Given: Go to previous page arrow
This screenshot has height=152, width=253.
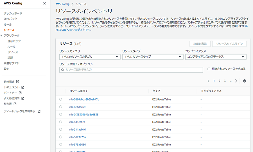Looking at the screenshot, I should click(209, 81).
